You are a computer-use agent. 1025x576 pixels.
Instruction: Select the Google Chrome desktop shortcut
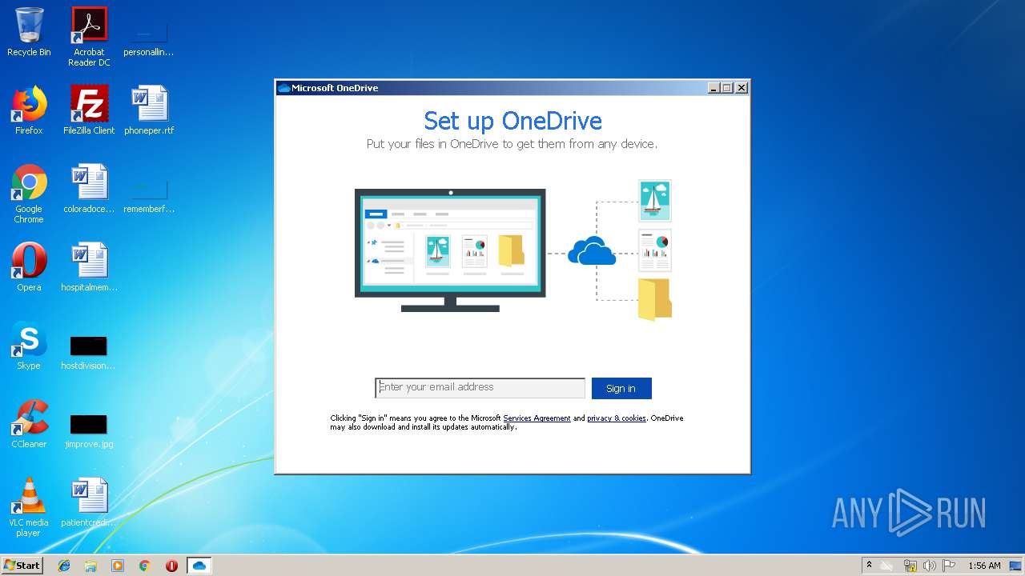(x=29, y=194)
